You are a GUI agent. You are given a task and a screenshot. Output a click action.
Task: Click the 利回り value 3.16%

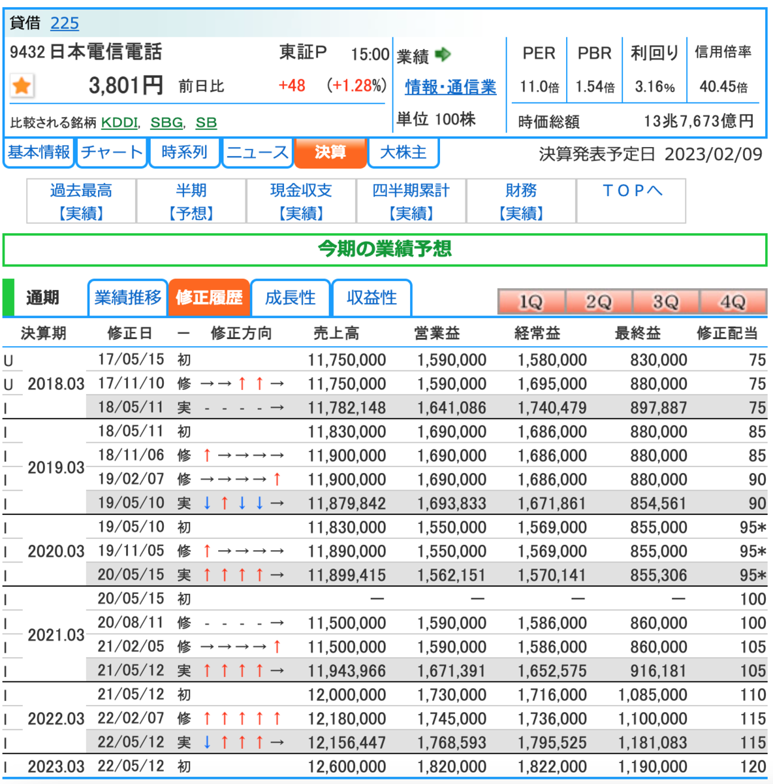(655, 87)
